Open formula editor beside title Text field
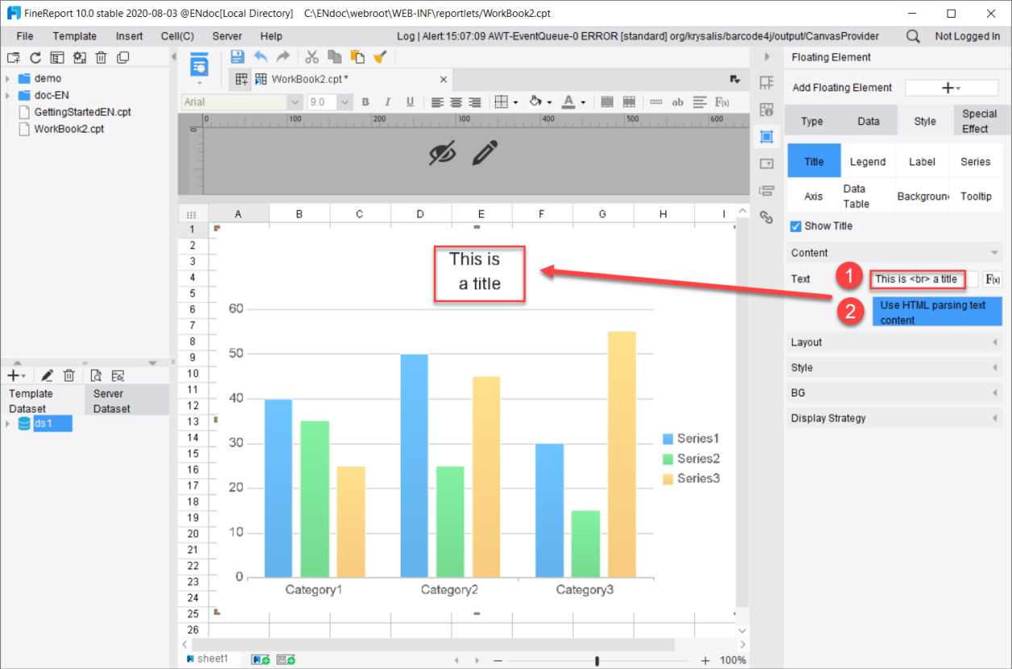The image size is (1012, 669). point(993,280)
